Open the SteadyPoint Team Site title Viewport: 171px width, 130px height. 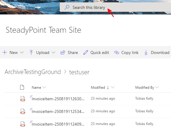(x=43, y=30)
